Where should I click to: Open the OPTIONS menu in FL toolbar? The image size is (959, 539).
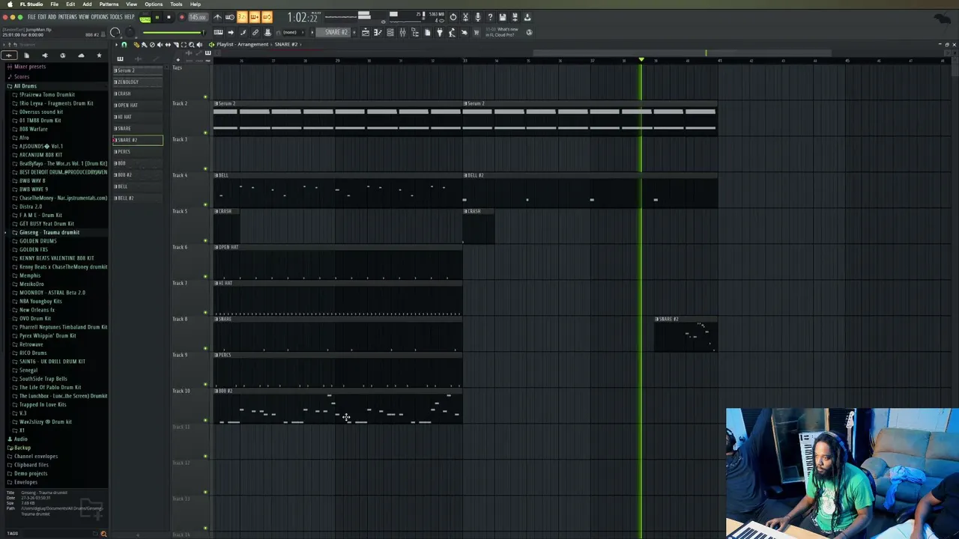point(99,17)
